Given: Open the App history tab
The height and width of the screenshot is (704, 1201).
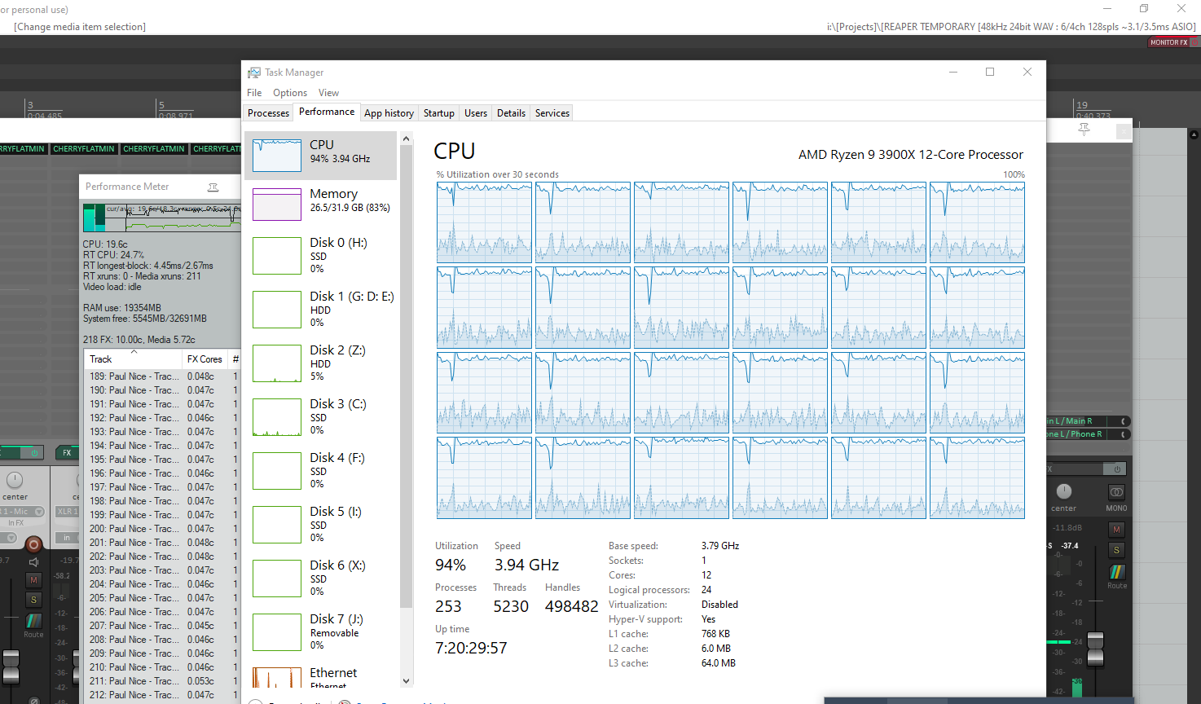Looking at the screenshot, I should click(x=389, y=113).
